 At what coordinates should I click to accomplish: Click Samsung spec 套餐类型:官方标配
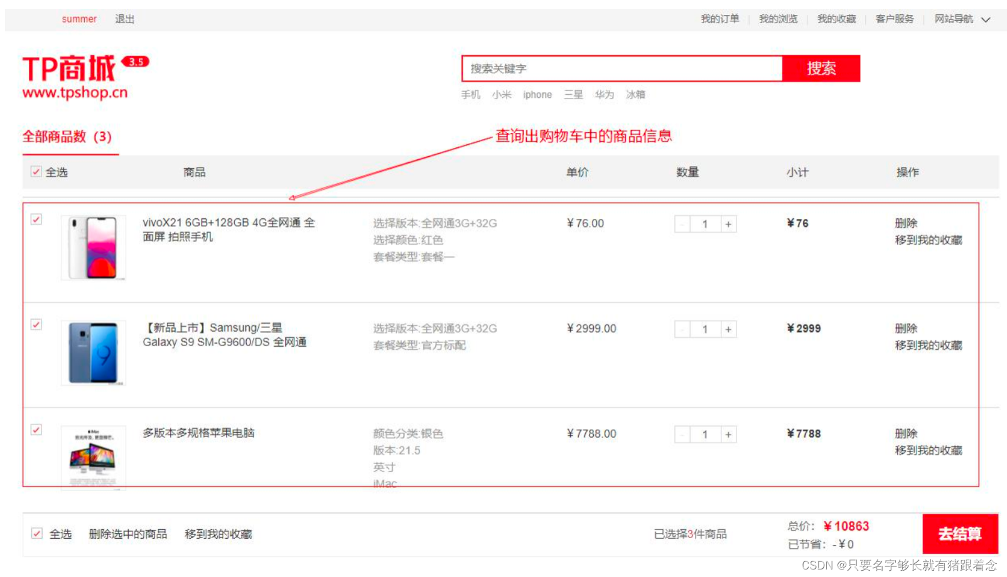pos(419,346)
